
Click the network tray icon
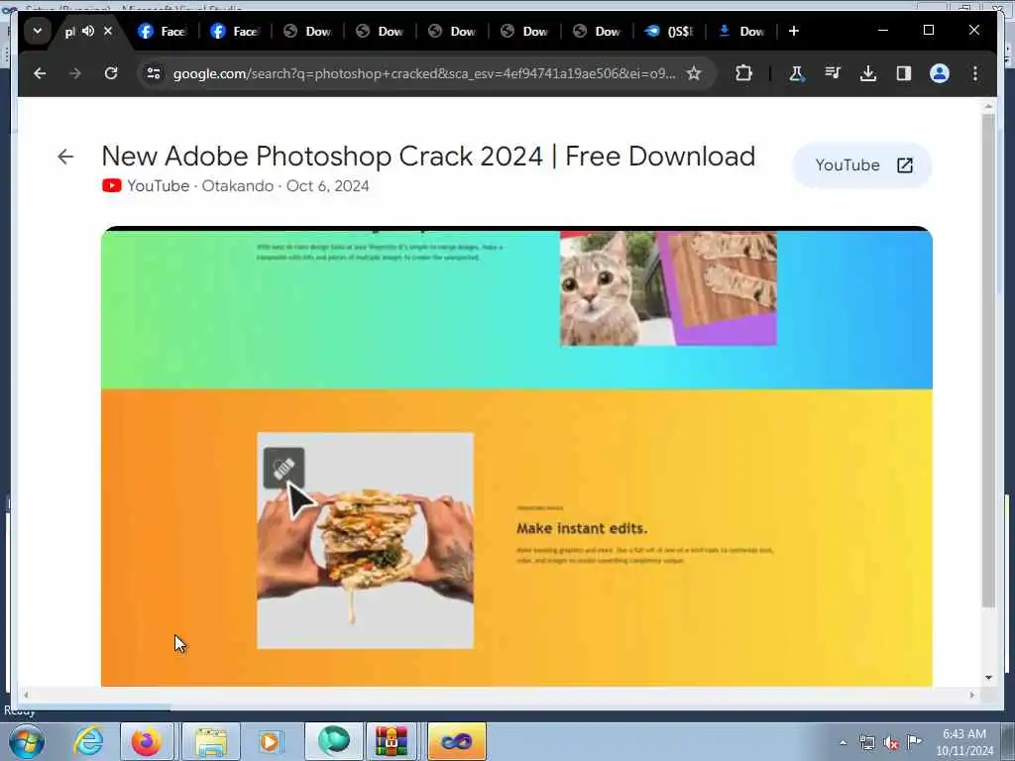(x=866, y=743)
